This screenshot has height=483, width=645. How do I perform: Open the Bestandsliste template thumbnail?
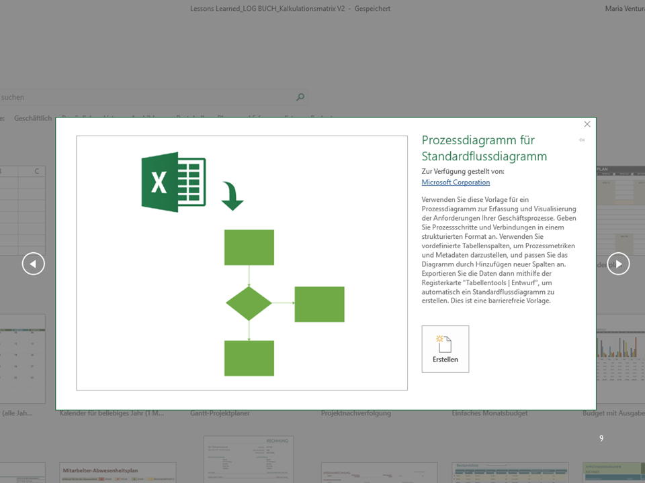pyautogui.click(x=510, y=473)
